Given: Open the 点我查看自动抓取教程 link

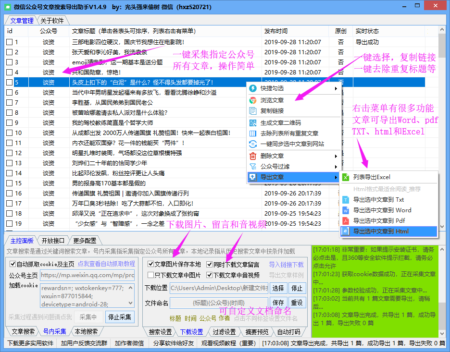Looking at the screenshot, I should (x=106, y=264).
